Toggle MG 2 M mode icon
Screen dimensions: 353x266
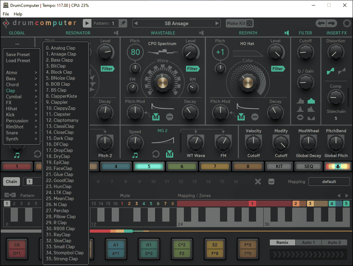pos(169,154)
